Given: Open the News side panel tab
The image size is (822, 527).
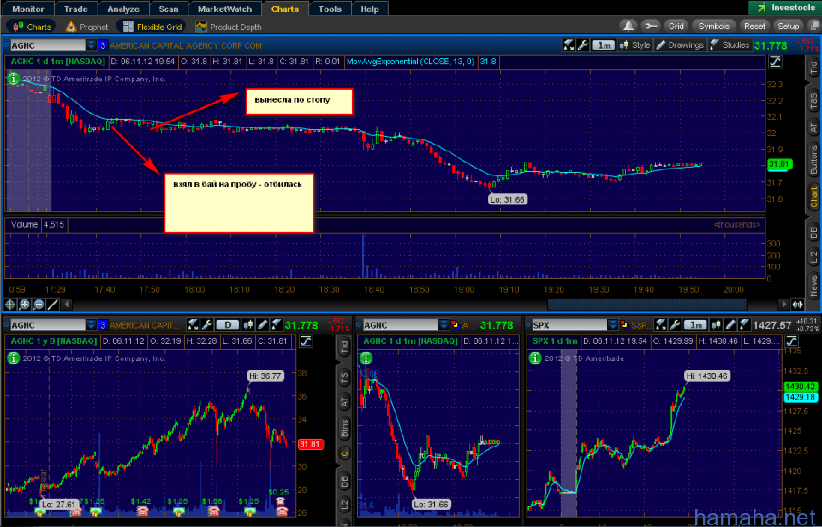Looking at the screenshot, I should (813, 286).
